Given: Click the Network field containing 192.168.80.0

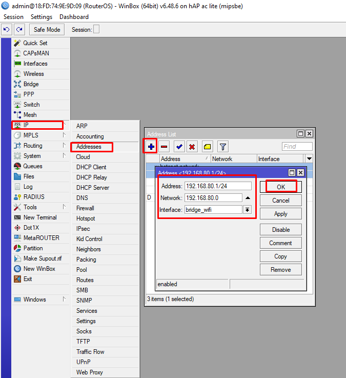Looking at the screenshot, I should [x=213, y=198].
